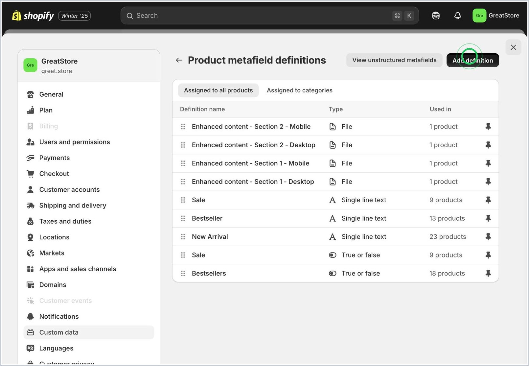Unpin the New Arrival definition
This screenshot has height=366, width=529.
[488, 237]
